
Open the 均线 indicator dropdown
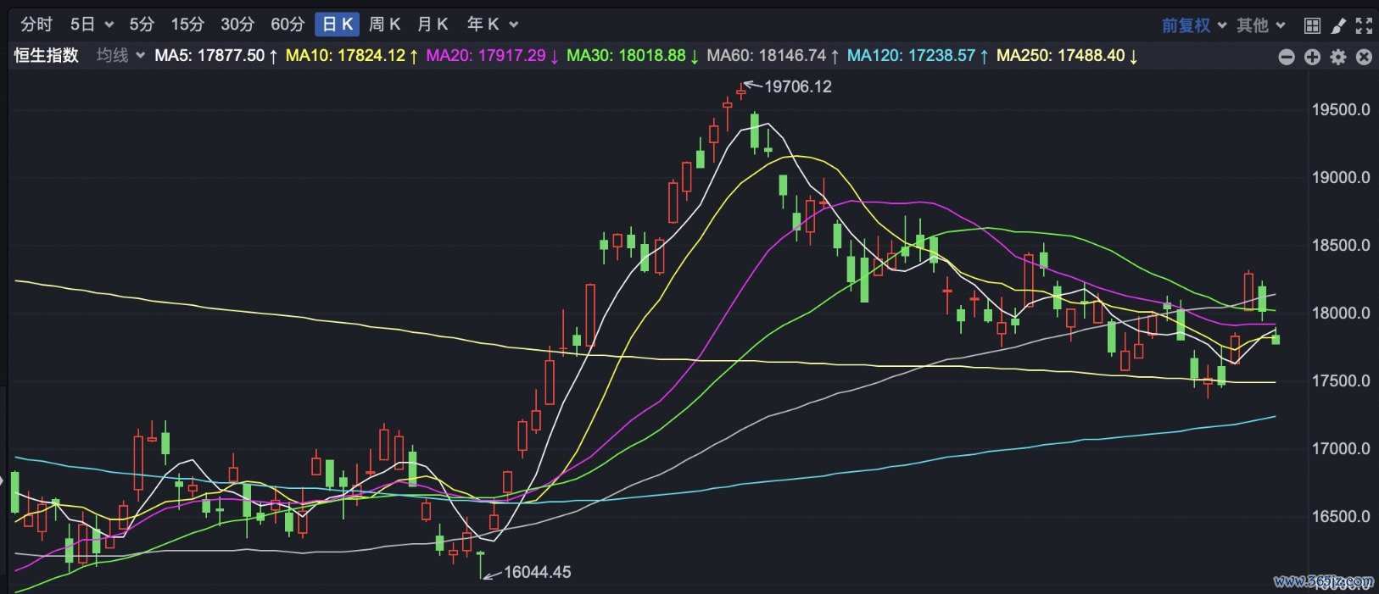pos(120,55)
